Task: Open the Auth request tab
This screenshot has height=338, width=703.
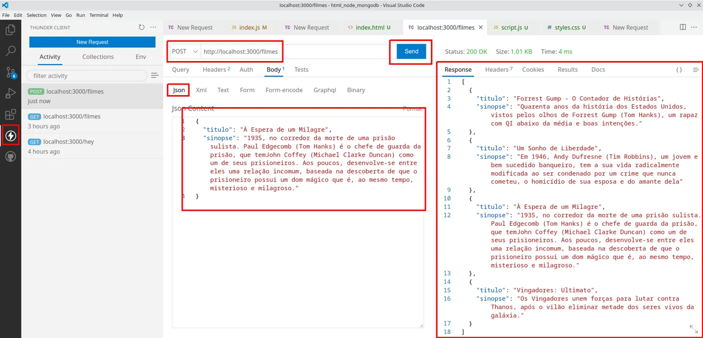Action: 247,70
